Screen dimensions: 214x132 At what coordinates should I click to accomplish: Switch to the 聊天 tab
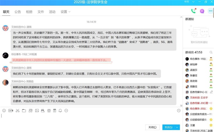(x=6, y=12)
